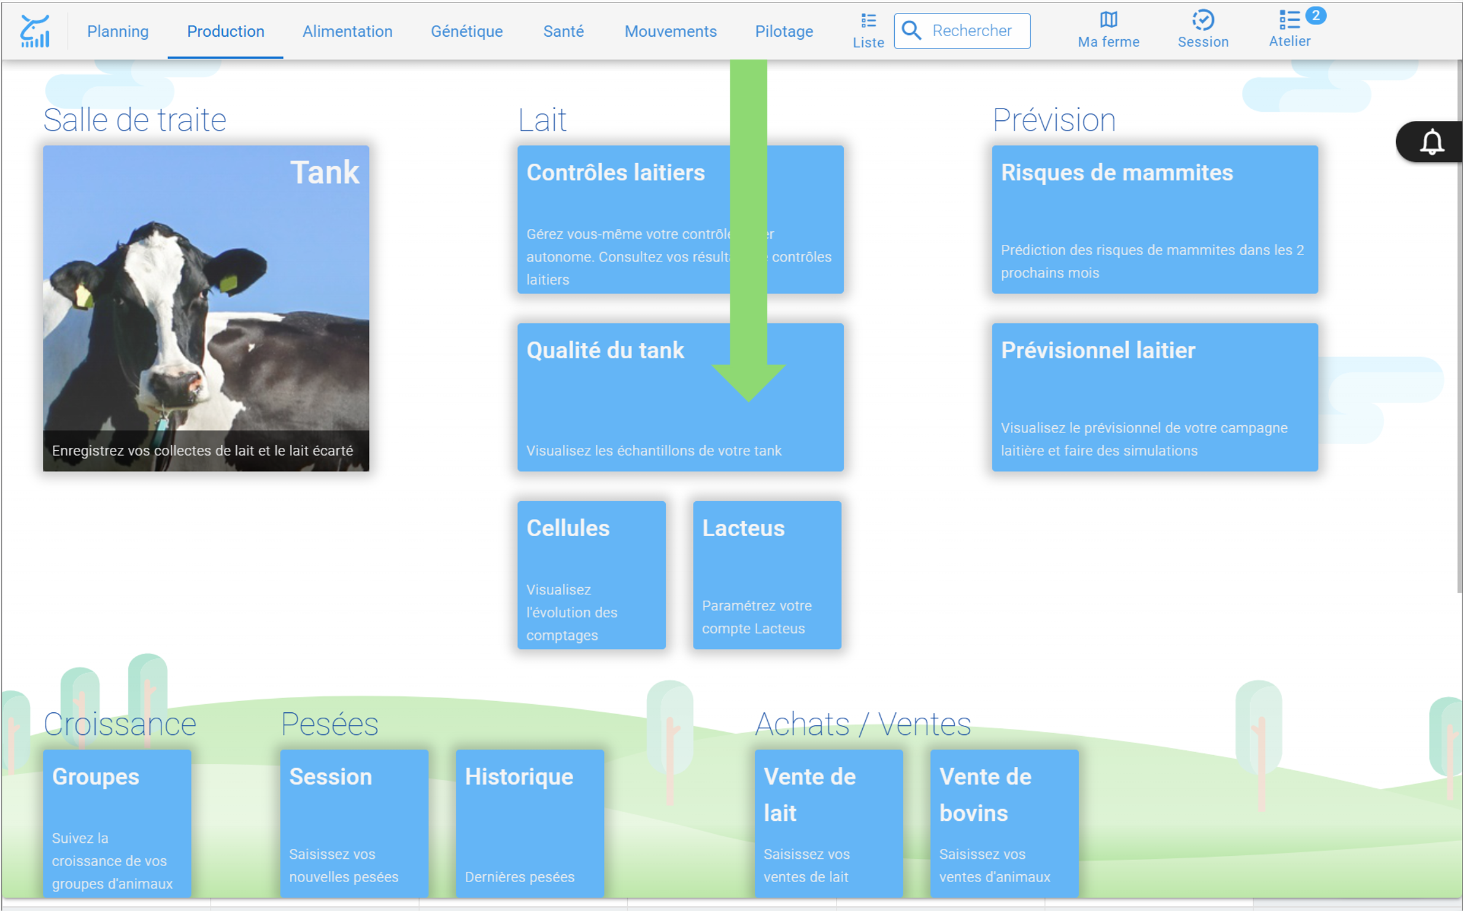Open the Session tile under Pesées
This screenshot has width=1463, height=911.
(354, 823)
